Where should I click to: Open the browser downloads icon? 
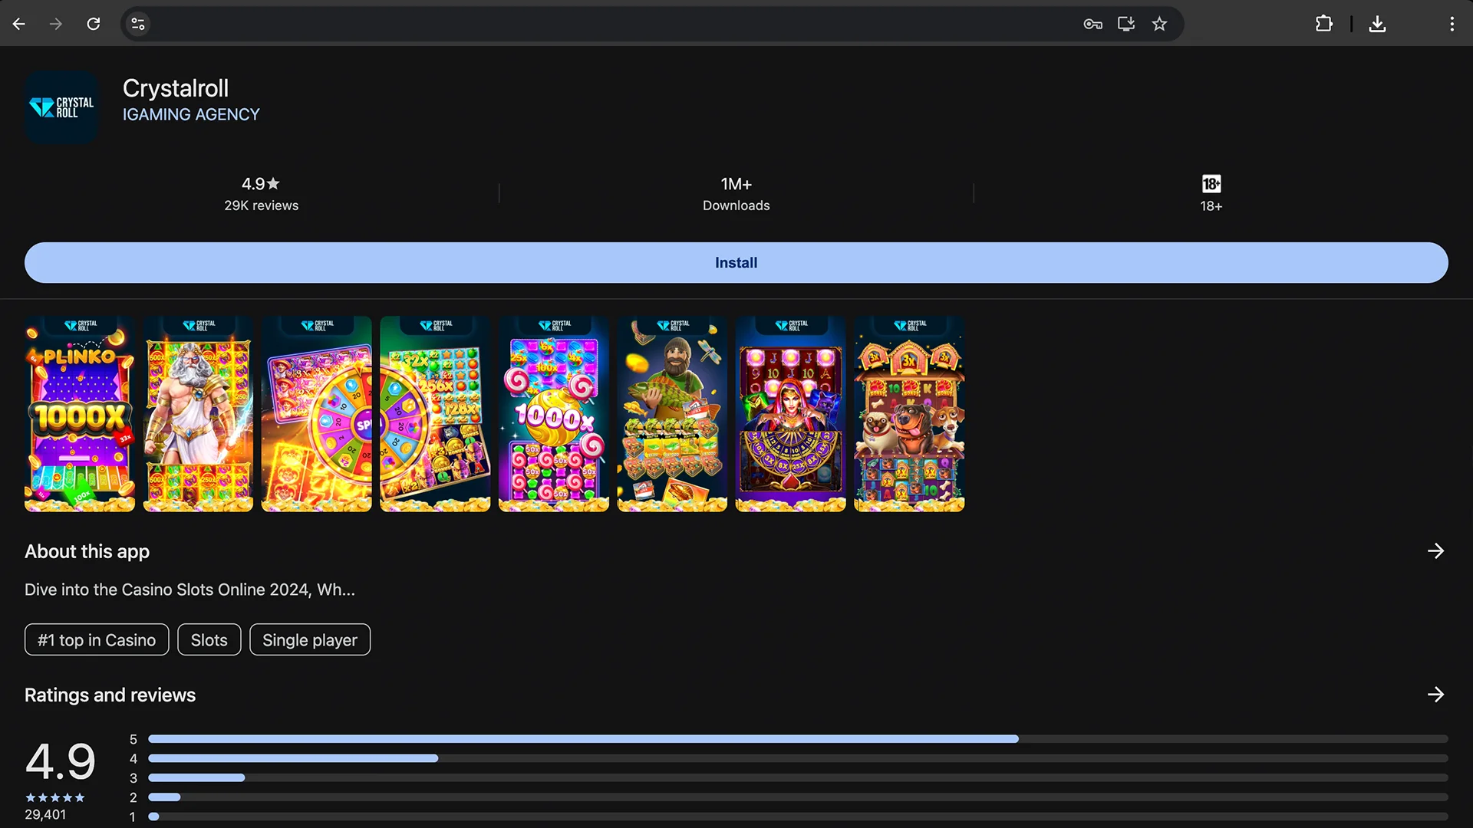(x=1378, y=24)
